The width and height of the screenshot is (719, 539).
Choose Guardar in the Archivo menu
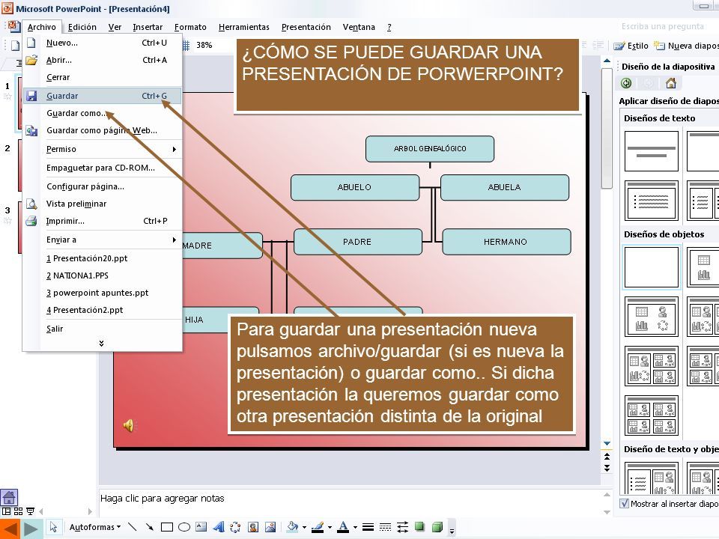click(103, 96)
